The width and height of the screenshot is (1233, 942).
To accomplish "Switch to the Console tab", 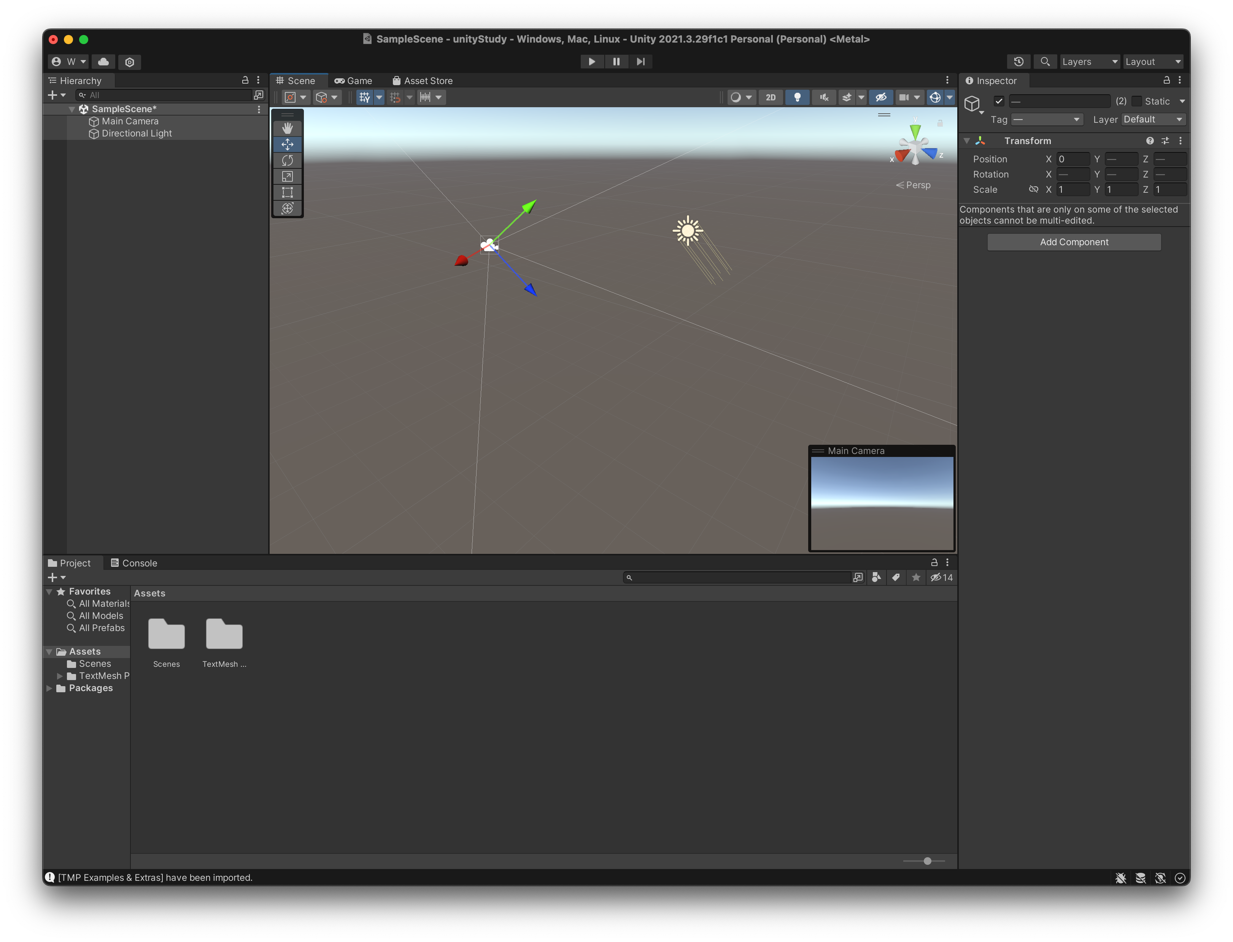I will 133,563.
